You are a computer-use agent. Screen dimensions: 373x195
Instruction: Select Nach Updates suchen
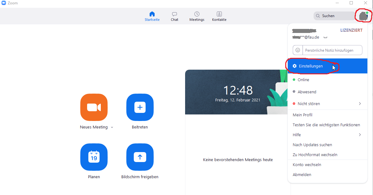click(312, 145)
